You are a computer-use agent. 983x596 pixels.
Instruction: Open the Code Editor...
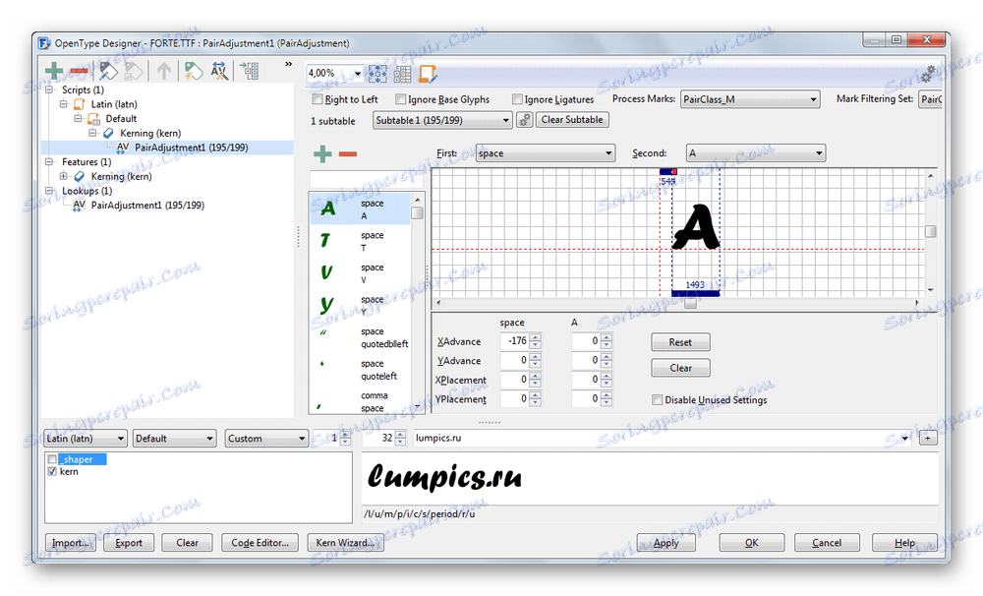coord(260,543)
